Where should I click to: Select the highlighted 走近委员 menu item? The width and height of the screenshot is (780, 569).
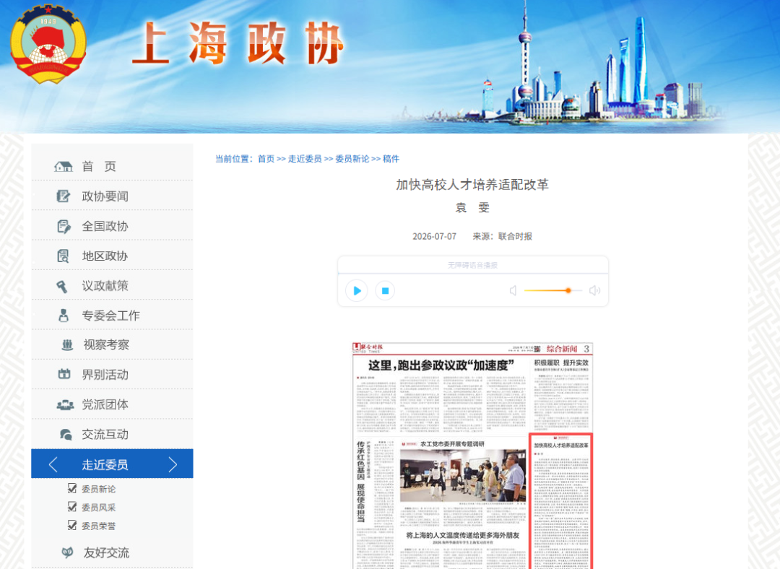pos(112,464)
